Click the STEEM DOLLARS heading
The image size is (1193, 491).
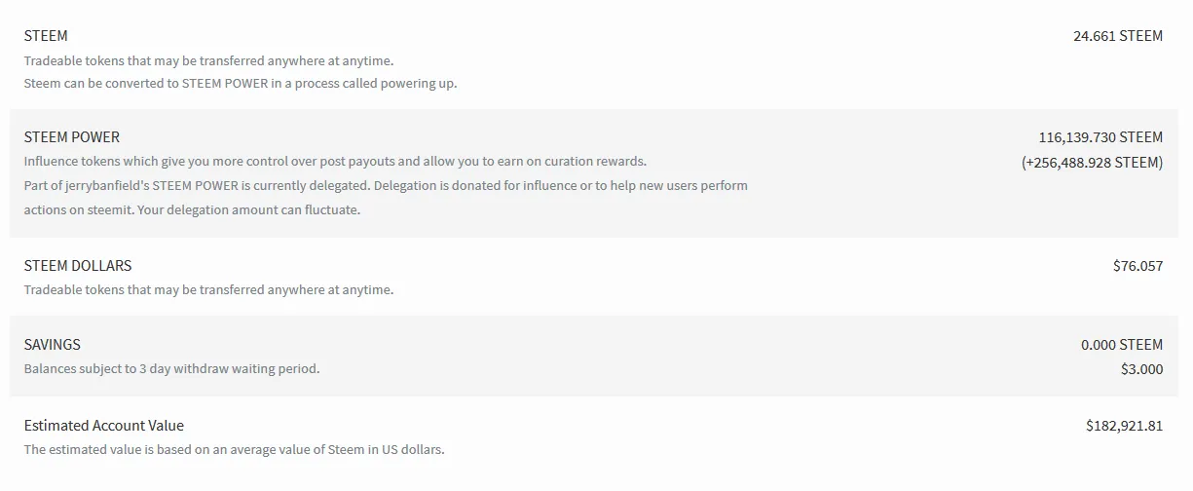(78, 265)
